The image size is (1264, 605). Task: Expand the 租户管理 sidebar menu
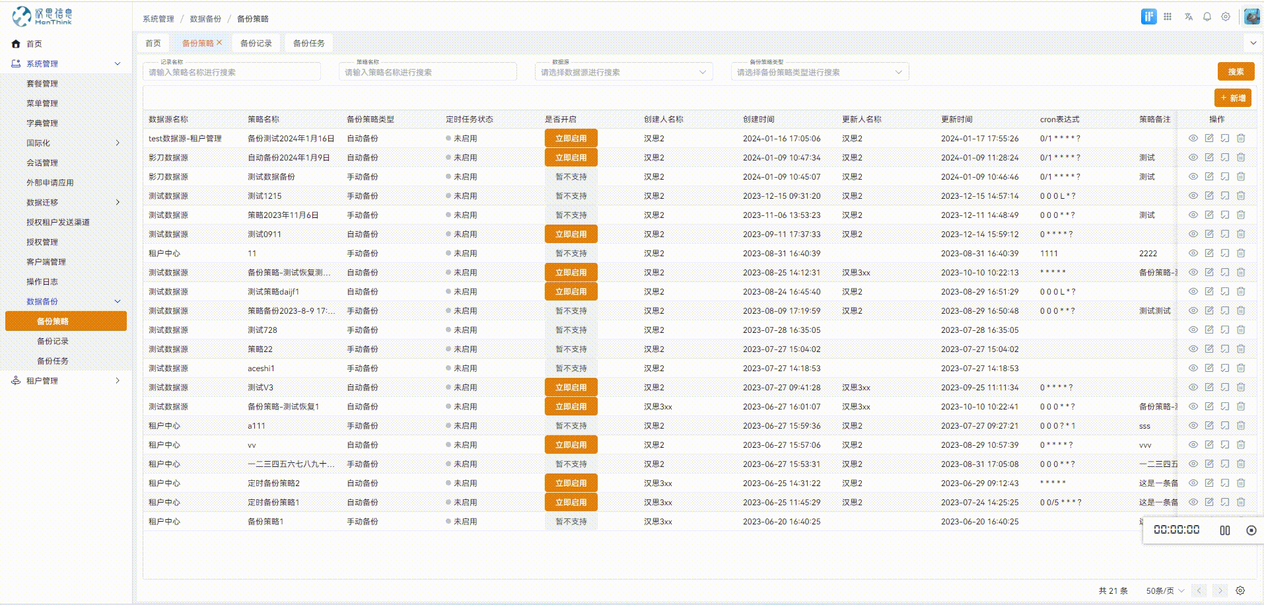click(66, 380)
